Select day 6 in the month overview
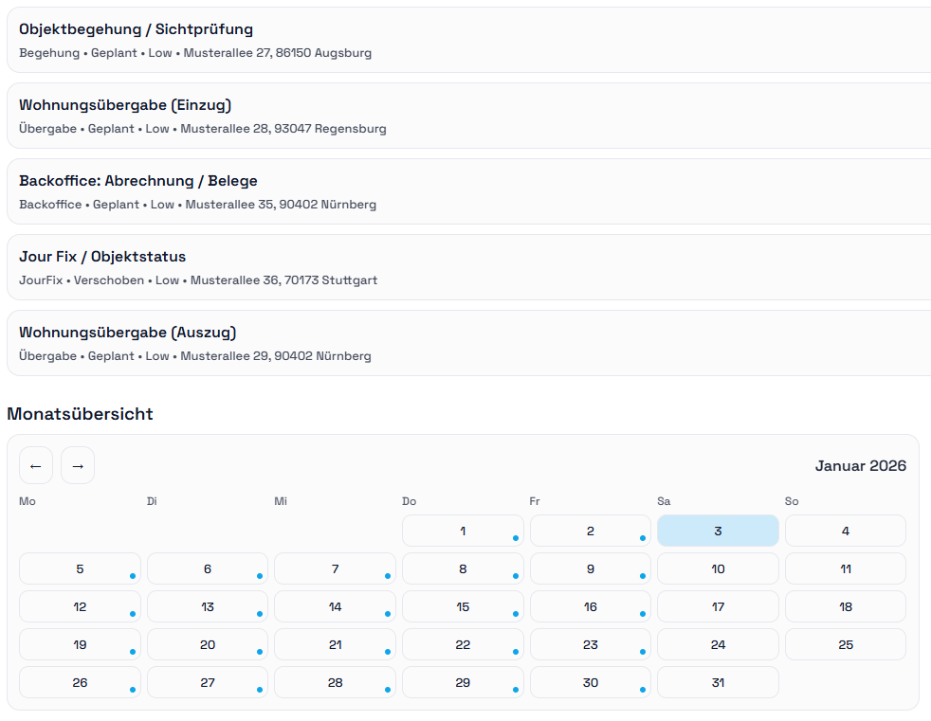 [208, 569]
